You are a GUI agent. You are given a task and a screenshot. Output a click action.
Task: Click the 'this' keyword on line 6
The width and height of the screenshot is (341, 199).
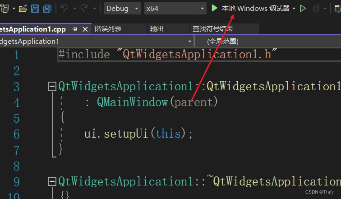click(x=168, y=133)
